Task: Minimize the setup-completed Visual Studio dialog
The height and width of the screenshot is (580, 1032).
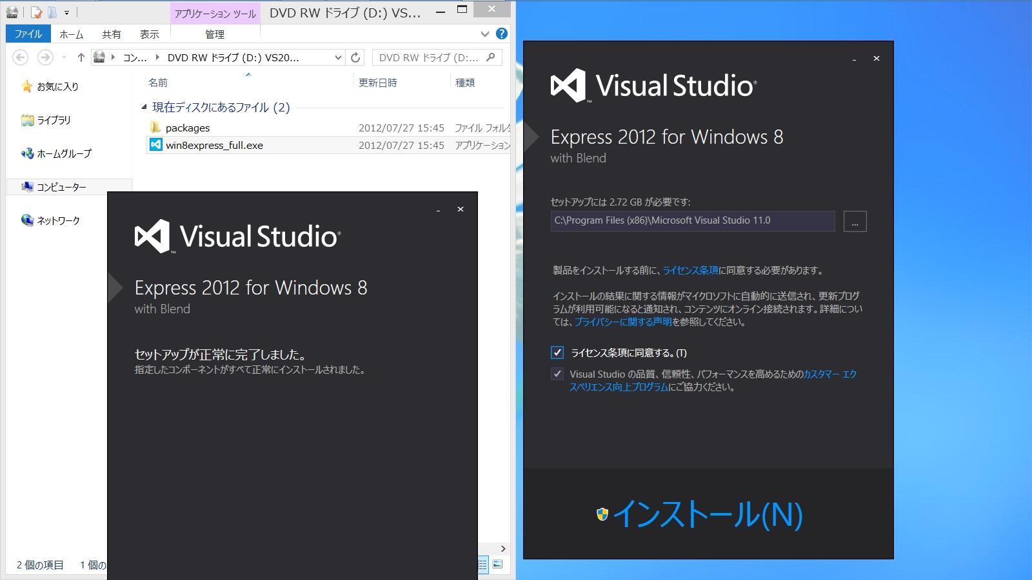Action: (439, 209)
